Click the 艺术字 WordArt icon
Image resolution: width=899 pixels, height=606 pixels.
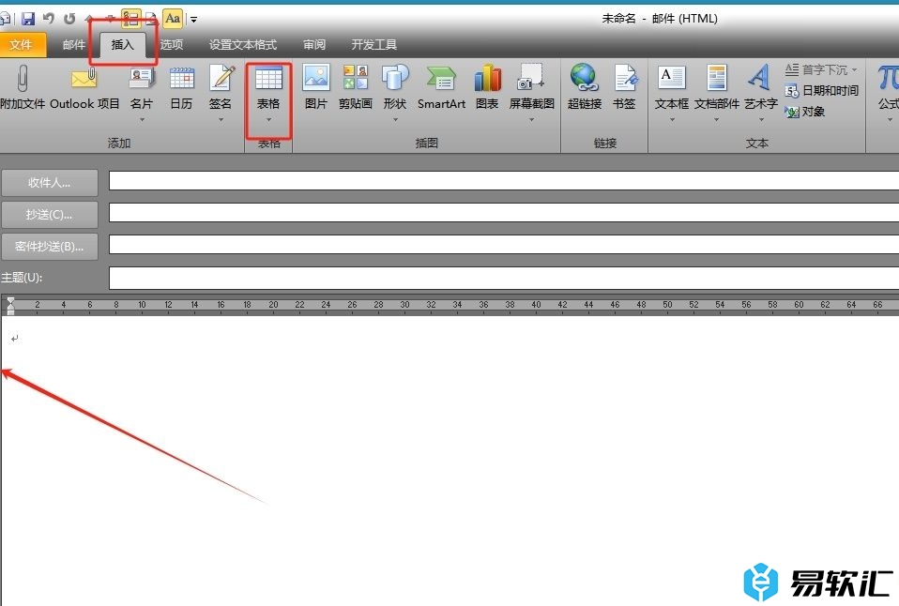(760, 78)
